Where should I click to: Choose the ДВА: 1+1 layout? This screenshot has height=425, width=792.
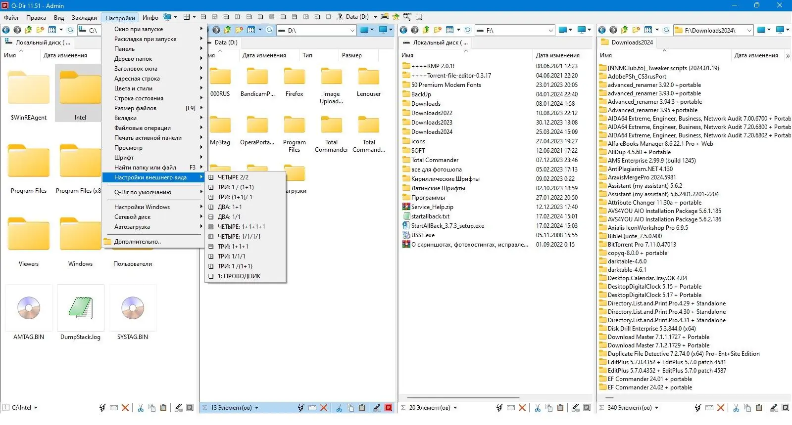[x=246, y=207]
